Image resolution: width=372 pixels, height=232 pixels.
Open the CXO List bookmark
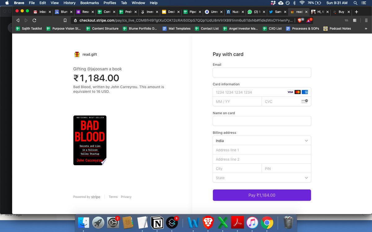tap(272, 28)
